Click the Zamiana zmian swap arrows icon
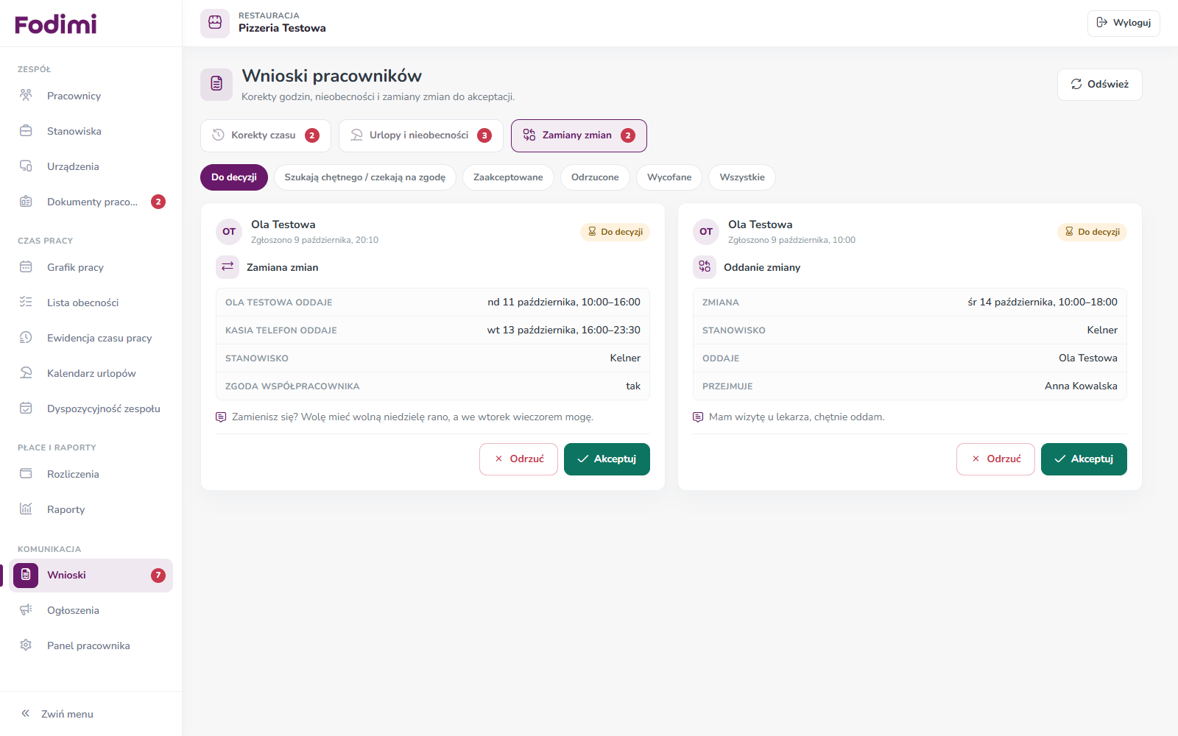 pos(228,266)
